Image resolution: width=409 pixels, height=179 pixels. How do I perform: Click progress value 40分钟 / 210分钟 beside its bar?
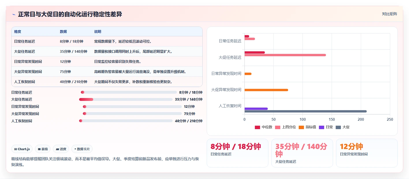click(x=189, y=121)
